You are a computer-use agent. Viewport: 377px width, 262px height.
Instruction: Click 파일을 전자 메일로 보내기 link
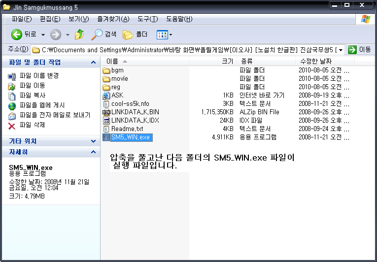55,115
